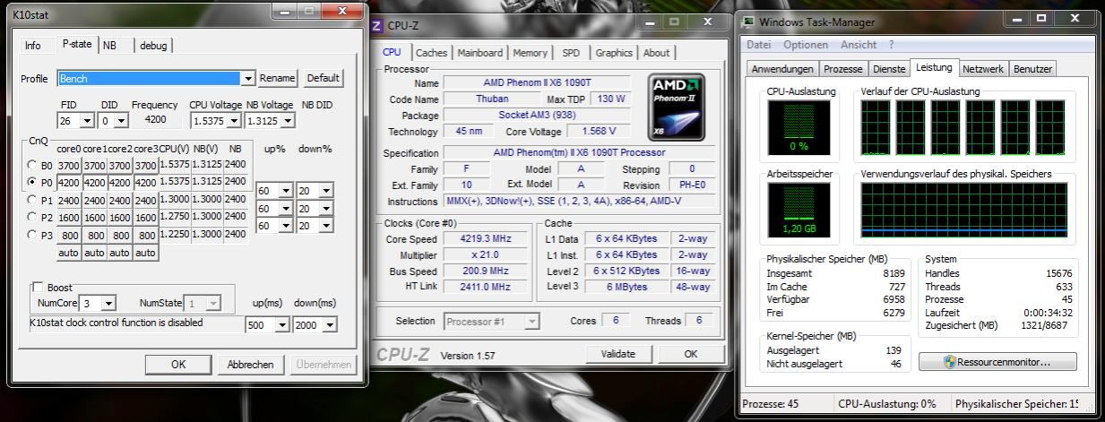Image resolution: width=1105 pixels, height=422 pixels.
Task: Open the Graphics tab in CPU-Z
Action: click(x=614, y=53)
